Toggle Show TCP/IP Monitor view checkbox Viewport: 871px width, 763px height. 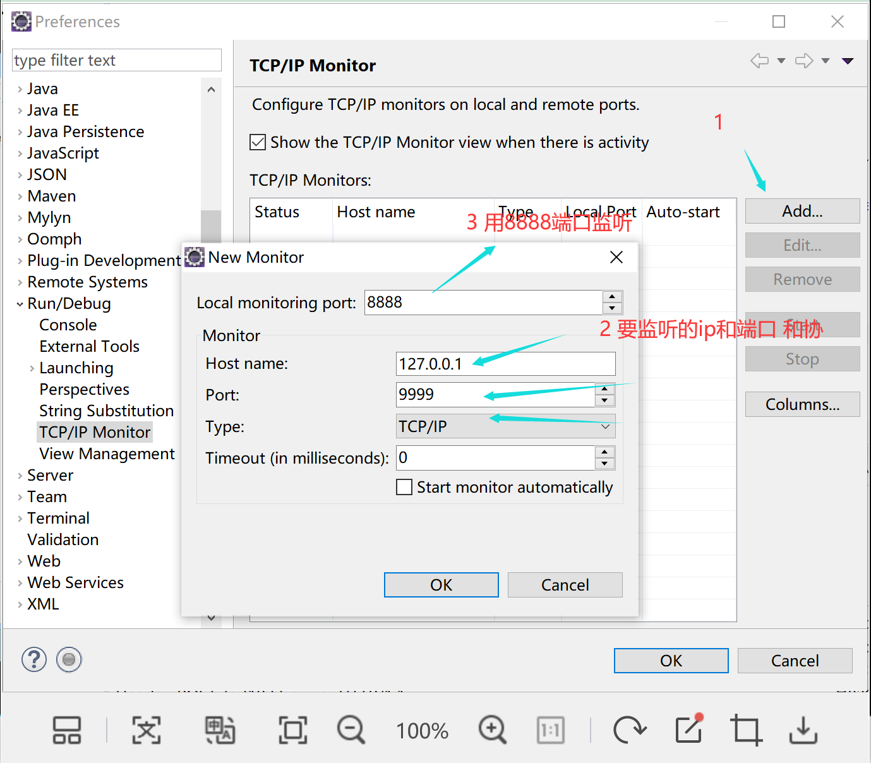[x=258, y=142]
